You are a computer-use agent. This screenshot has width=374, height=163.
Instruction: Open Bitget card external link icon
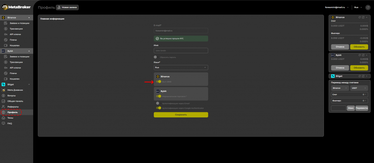pyautogui.click(x=363, y=76)
